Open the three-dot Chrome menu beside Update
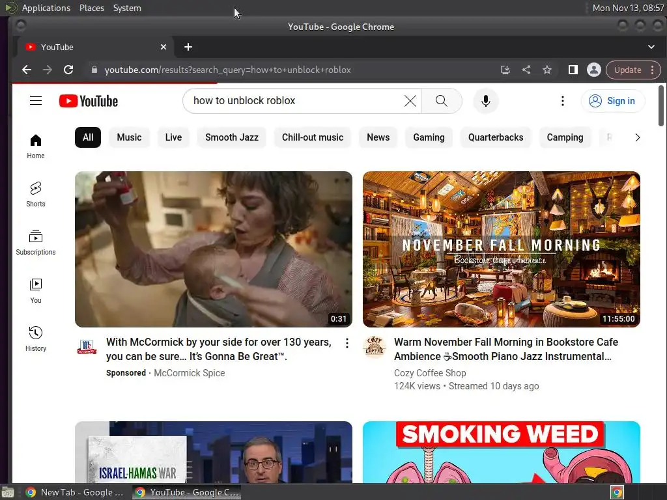667x500 pixels. 653,70
